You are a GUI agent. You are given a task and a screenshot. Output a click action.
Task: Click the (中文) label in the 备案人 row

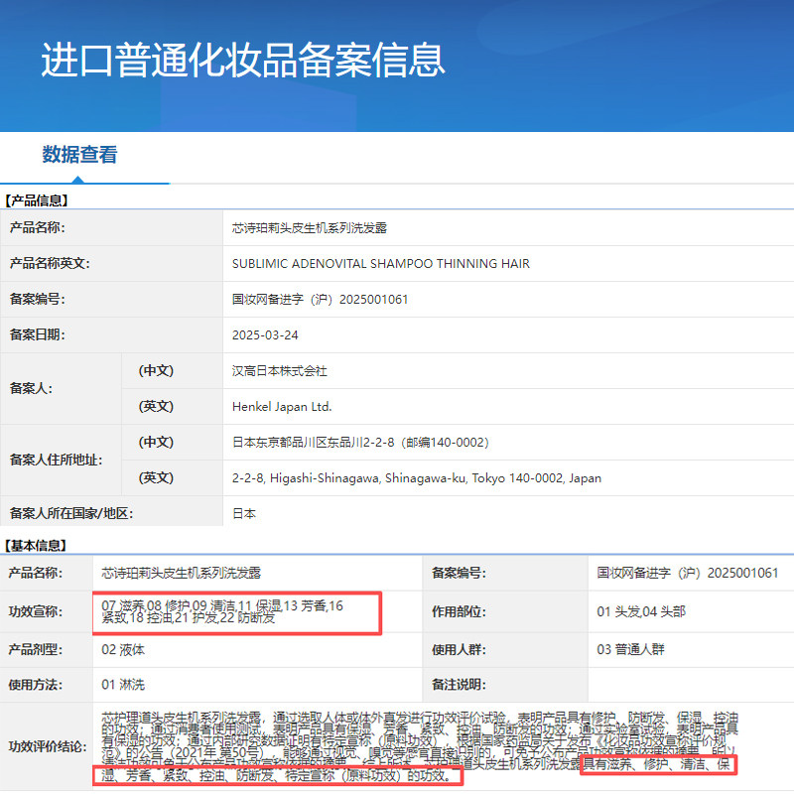click(156, 370)
